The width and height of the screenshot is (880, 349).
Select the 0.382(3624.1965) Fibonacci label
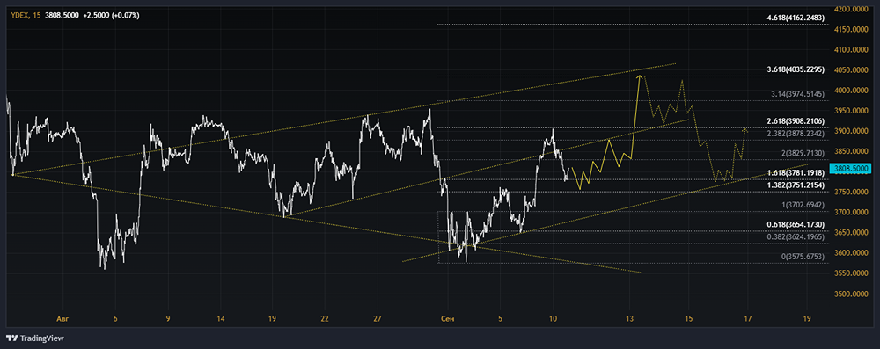coord(796,236)
